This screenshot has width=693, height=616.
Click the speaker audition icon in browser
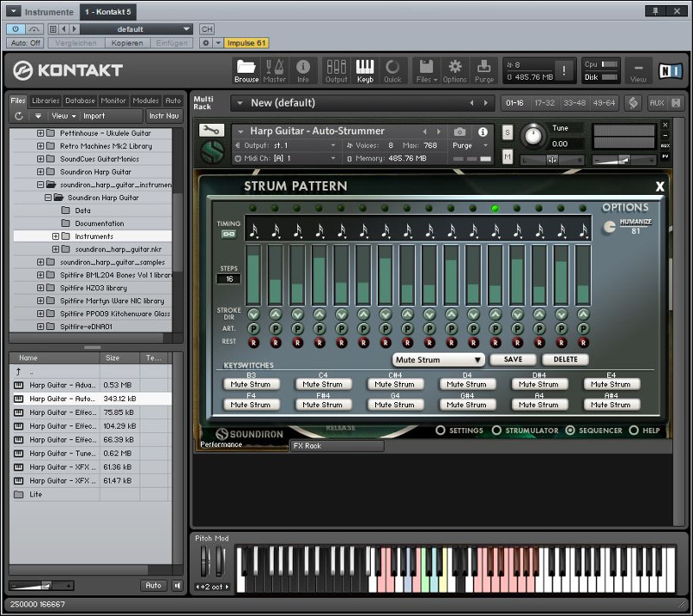tap(178, 586)
